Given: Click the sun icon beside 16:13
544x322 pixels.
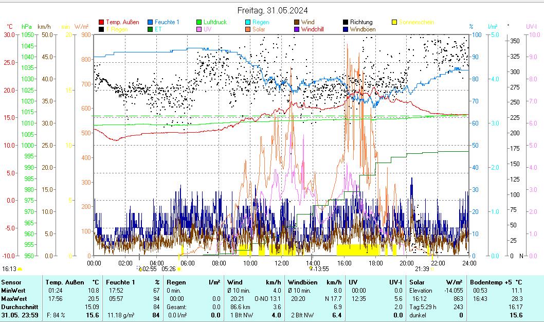Looking at the screenshot, I should [20, 269].
